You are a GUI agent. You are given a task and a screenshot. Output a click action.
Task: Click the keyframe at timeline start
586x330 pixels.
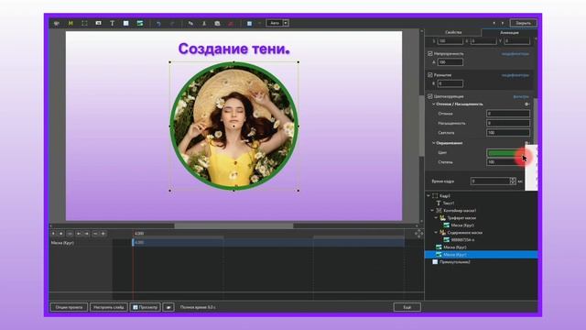point(133,242)
